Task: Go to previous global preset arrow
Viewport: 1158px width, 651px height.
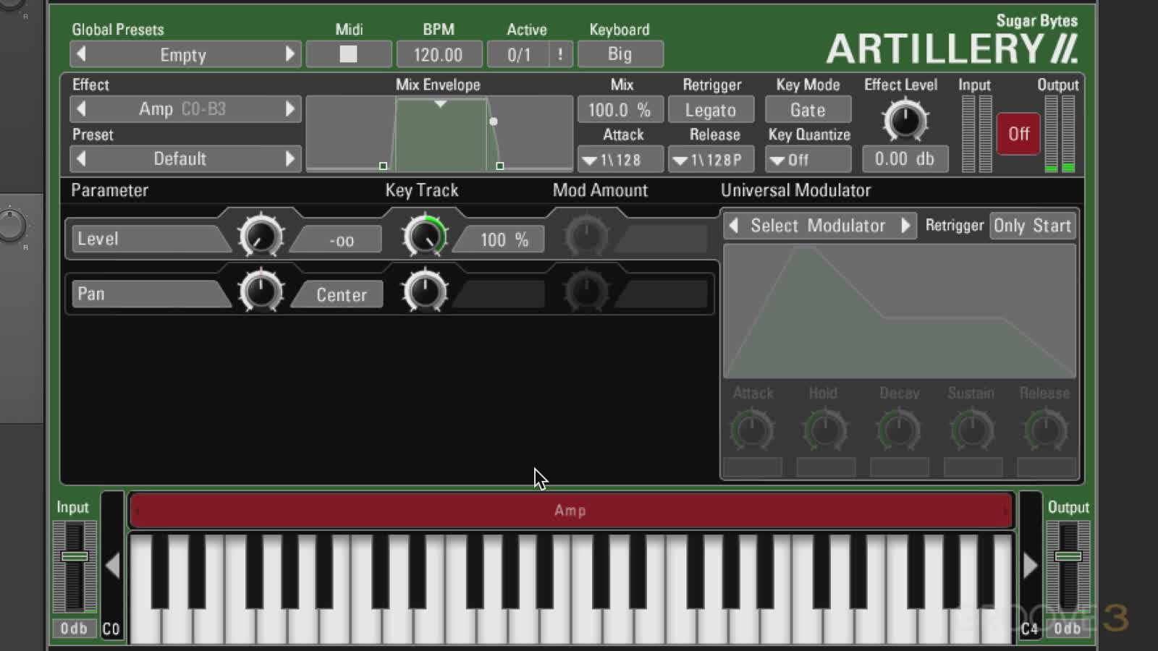Action: click(x=81, y=54)
